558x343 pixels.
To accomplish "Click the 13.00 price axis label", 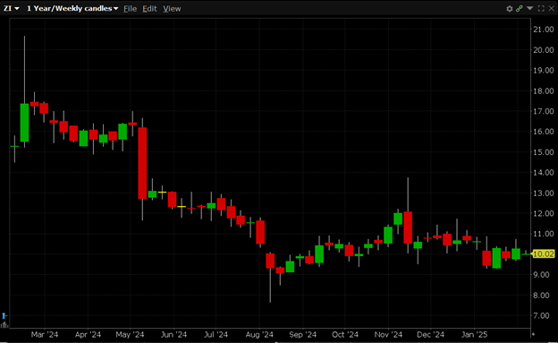I will point(543,193).
